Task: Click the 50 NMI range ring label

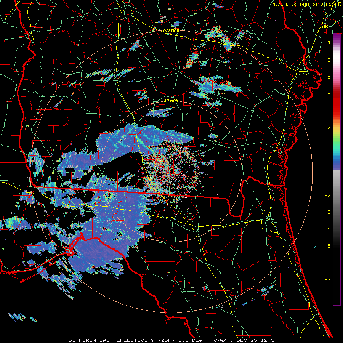Action: [x=171, y=101]
